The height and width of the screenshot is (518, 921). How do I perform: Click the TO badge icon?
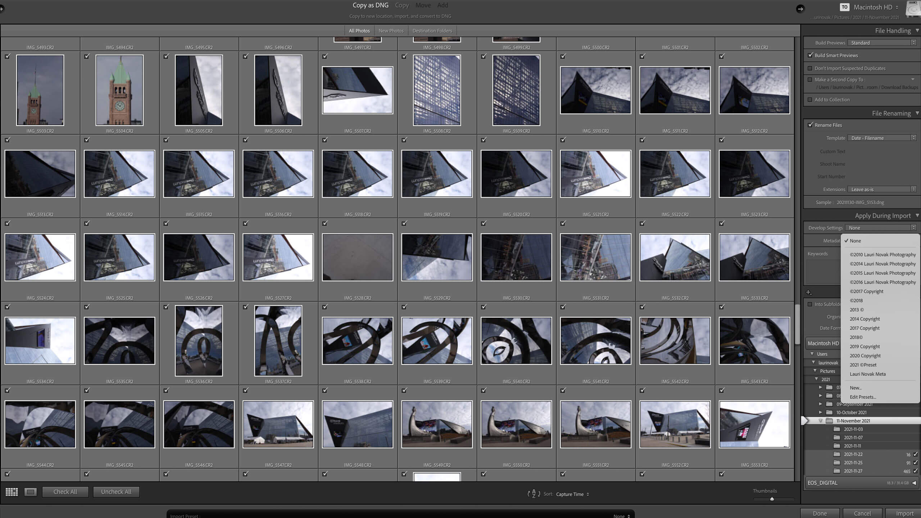[845, 7]
